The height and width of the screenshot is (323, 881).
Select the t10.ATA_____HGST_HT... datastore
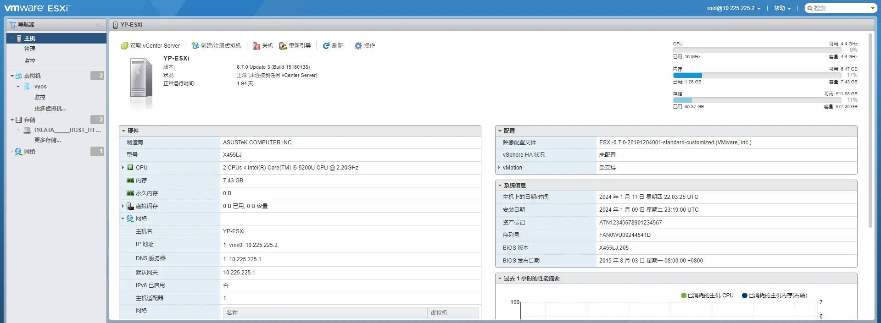[67, 130]
